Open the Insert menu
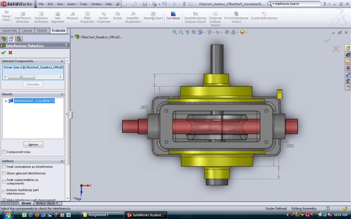This screenshot has width=351, height=219. (72, 4)
